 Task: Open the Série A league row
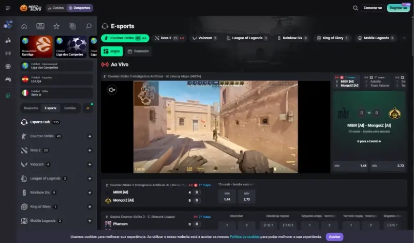(56, 93)
